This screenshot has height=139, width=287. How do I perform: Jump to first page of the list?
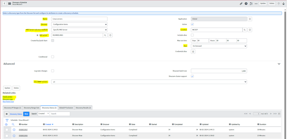pyautogui.click(x=246, y=114)
